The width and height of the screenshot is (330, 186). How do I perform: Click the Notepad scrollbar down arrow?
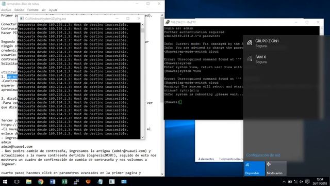162,174
